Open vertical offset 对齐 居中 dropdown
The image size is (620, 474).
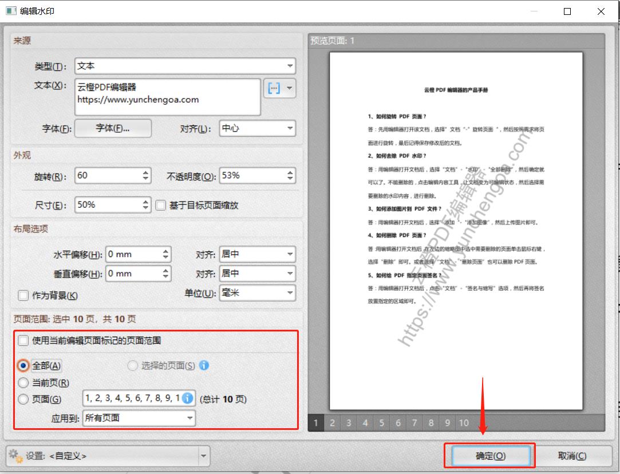[x=258, y=274]
